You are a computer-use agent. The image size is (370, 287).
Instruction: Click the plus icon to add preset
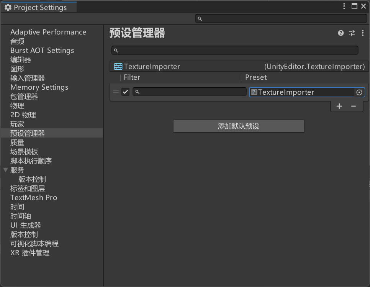pos(339,106)
